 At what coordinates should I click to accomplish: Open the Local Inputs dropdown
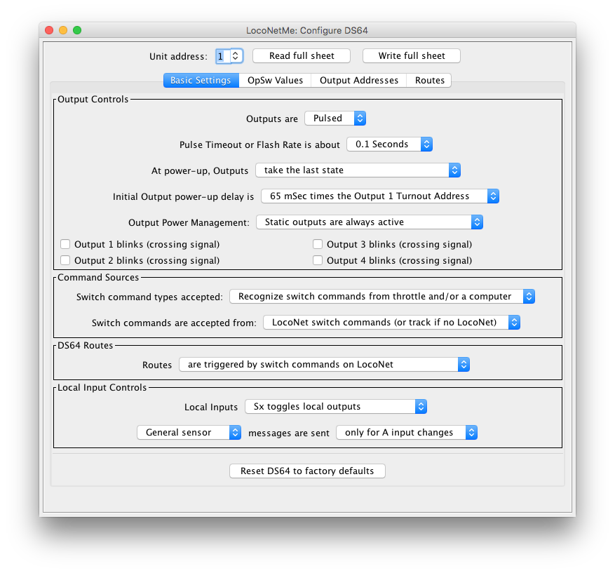335,406
